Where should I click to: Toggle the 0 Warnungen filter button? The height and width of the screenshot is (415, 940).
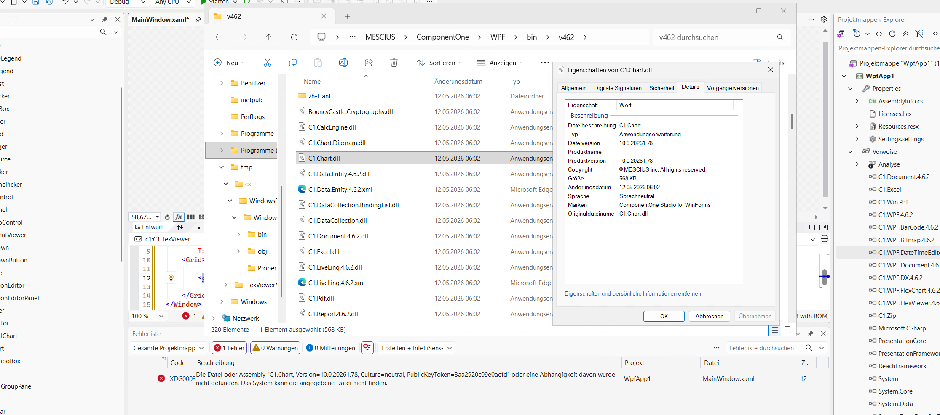pyautogui.click(x=276, y=348)
